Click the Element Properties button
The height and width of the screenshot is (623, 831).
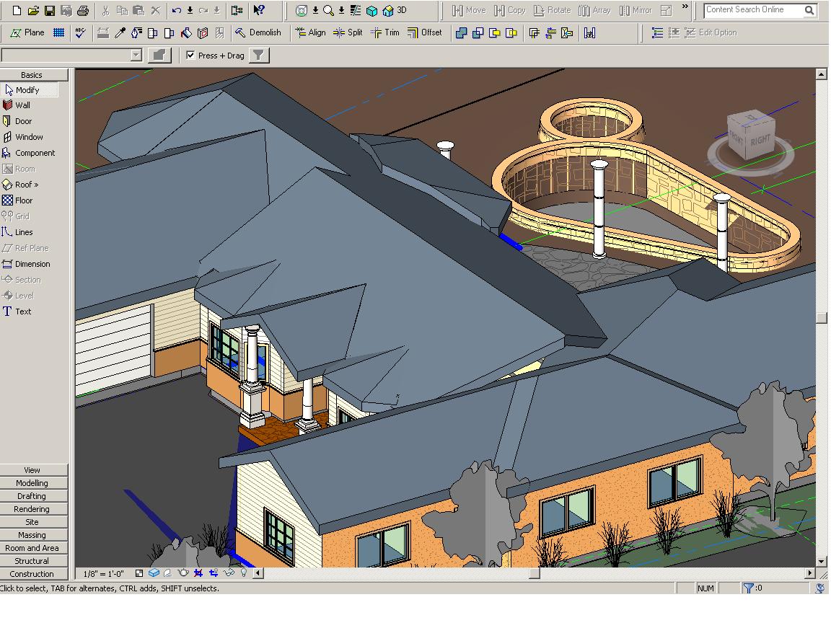click(x=159, y=55)
